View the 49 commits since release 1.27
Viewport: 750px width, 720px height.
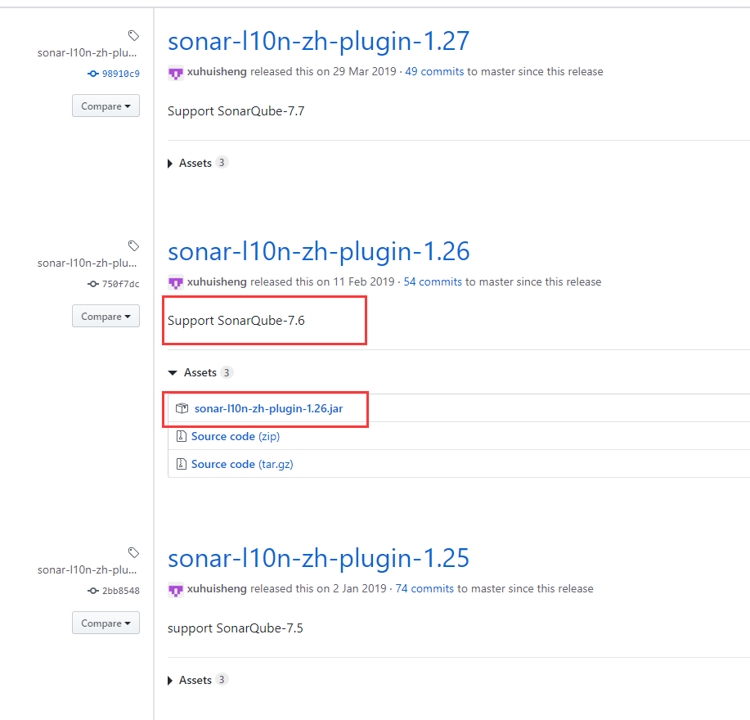(x=434, y=71)
